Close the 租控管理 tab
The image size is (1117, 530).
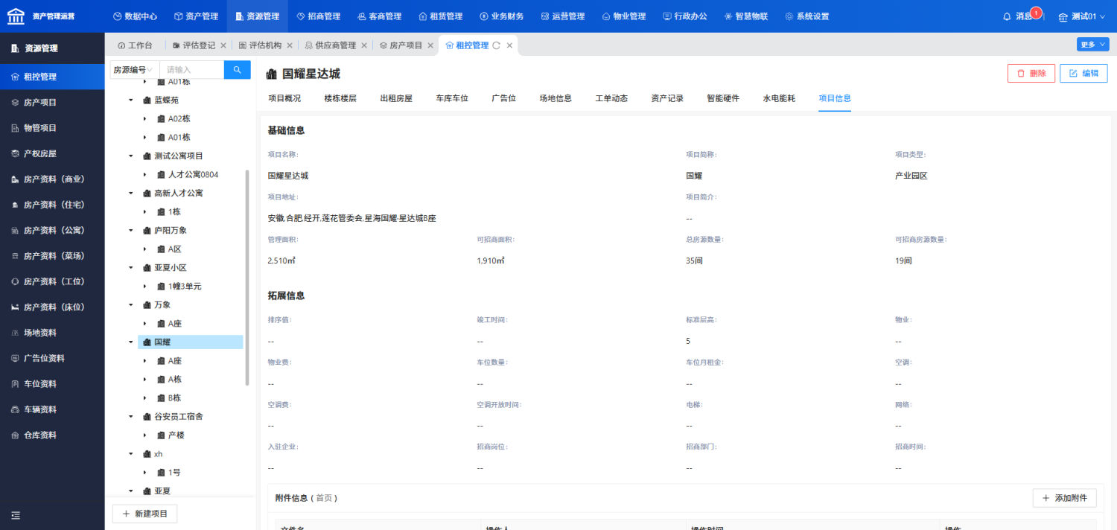[x=509, y=45]
